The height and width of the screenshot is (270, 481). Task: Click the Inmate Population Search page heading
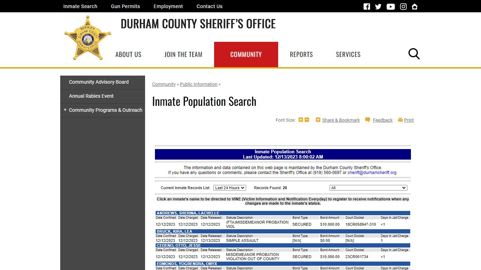click(204, 102)
